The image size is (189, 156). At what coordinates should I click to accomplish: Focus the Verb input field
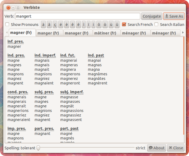point(78,16)
